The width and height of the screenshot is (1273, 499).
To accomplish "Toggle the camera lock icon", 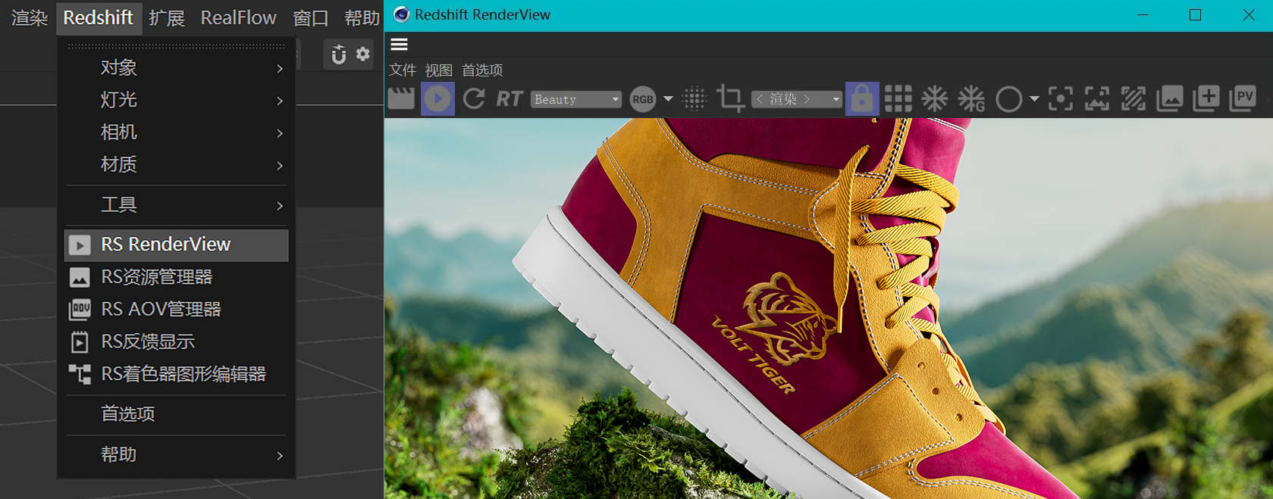I will tap(862, 98).
